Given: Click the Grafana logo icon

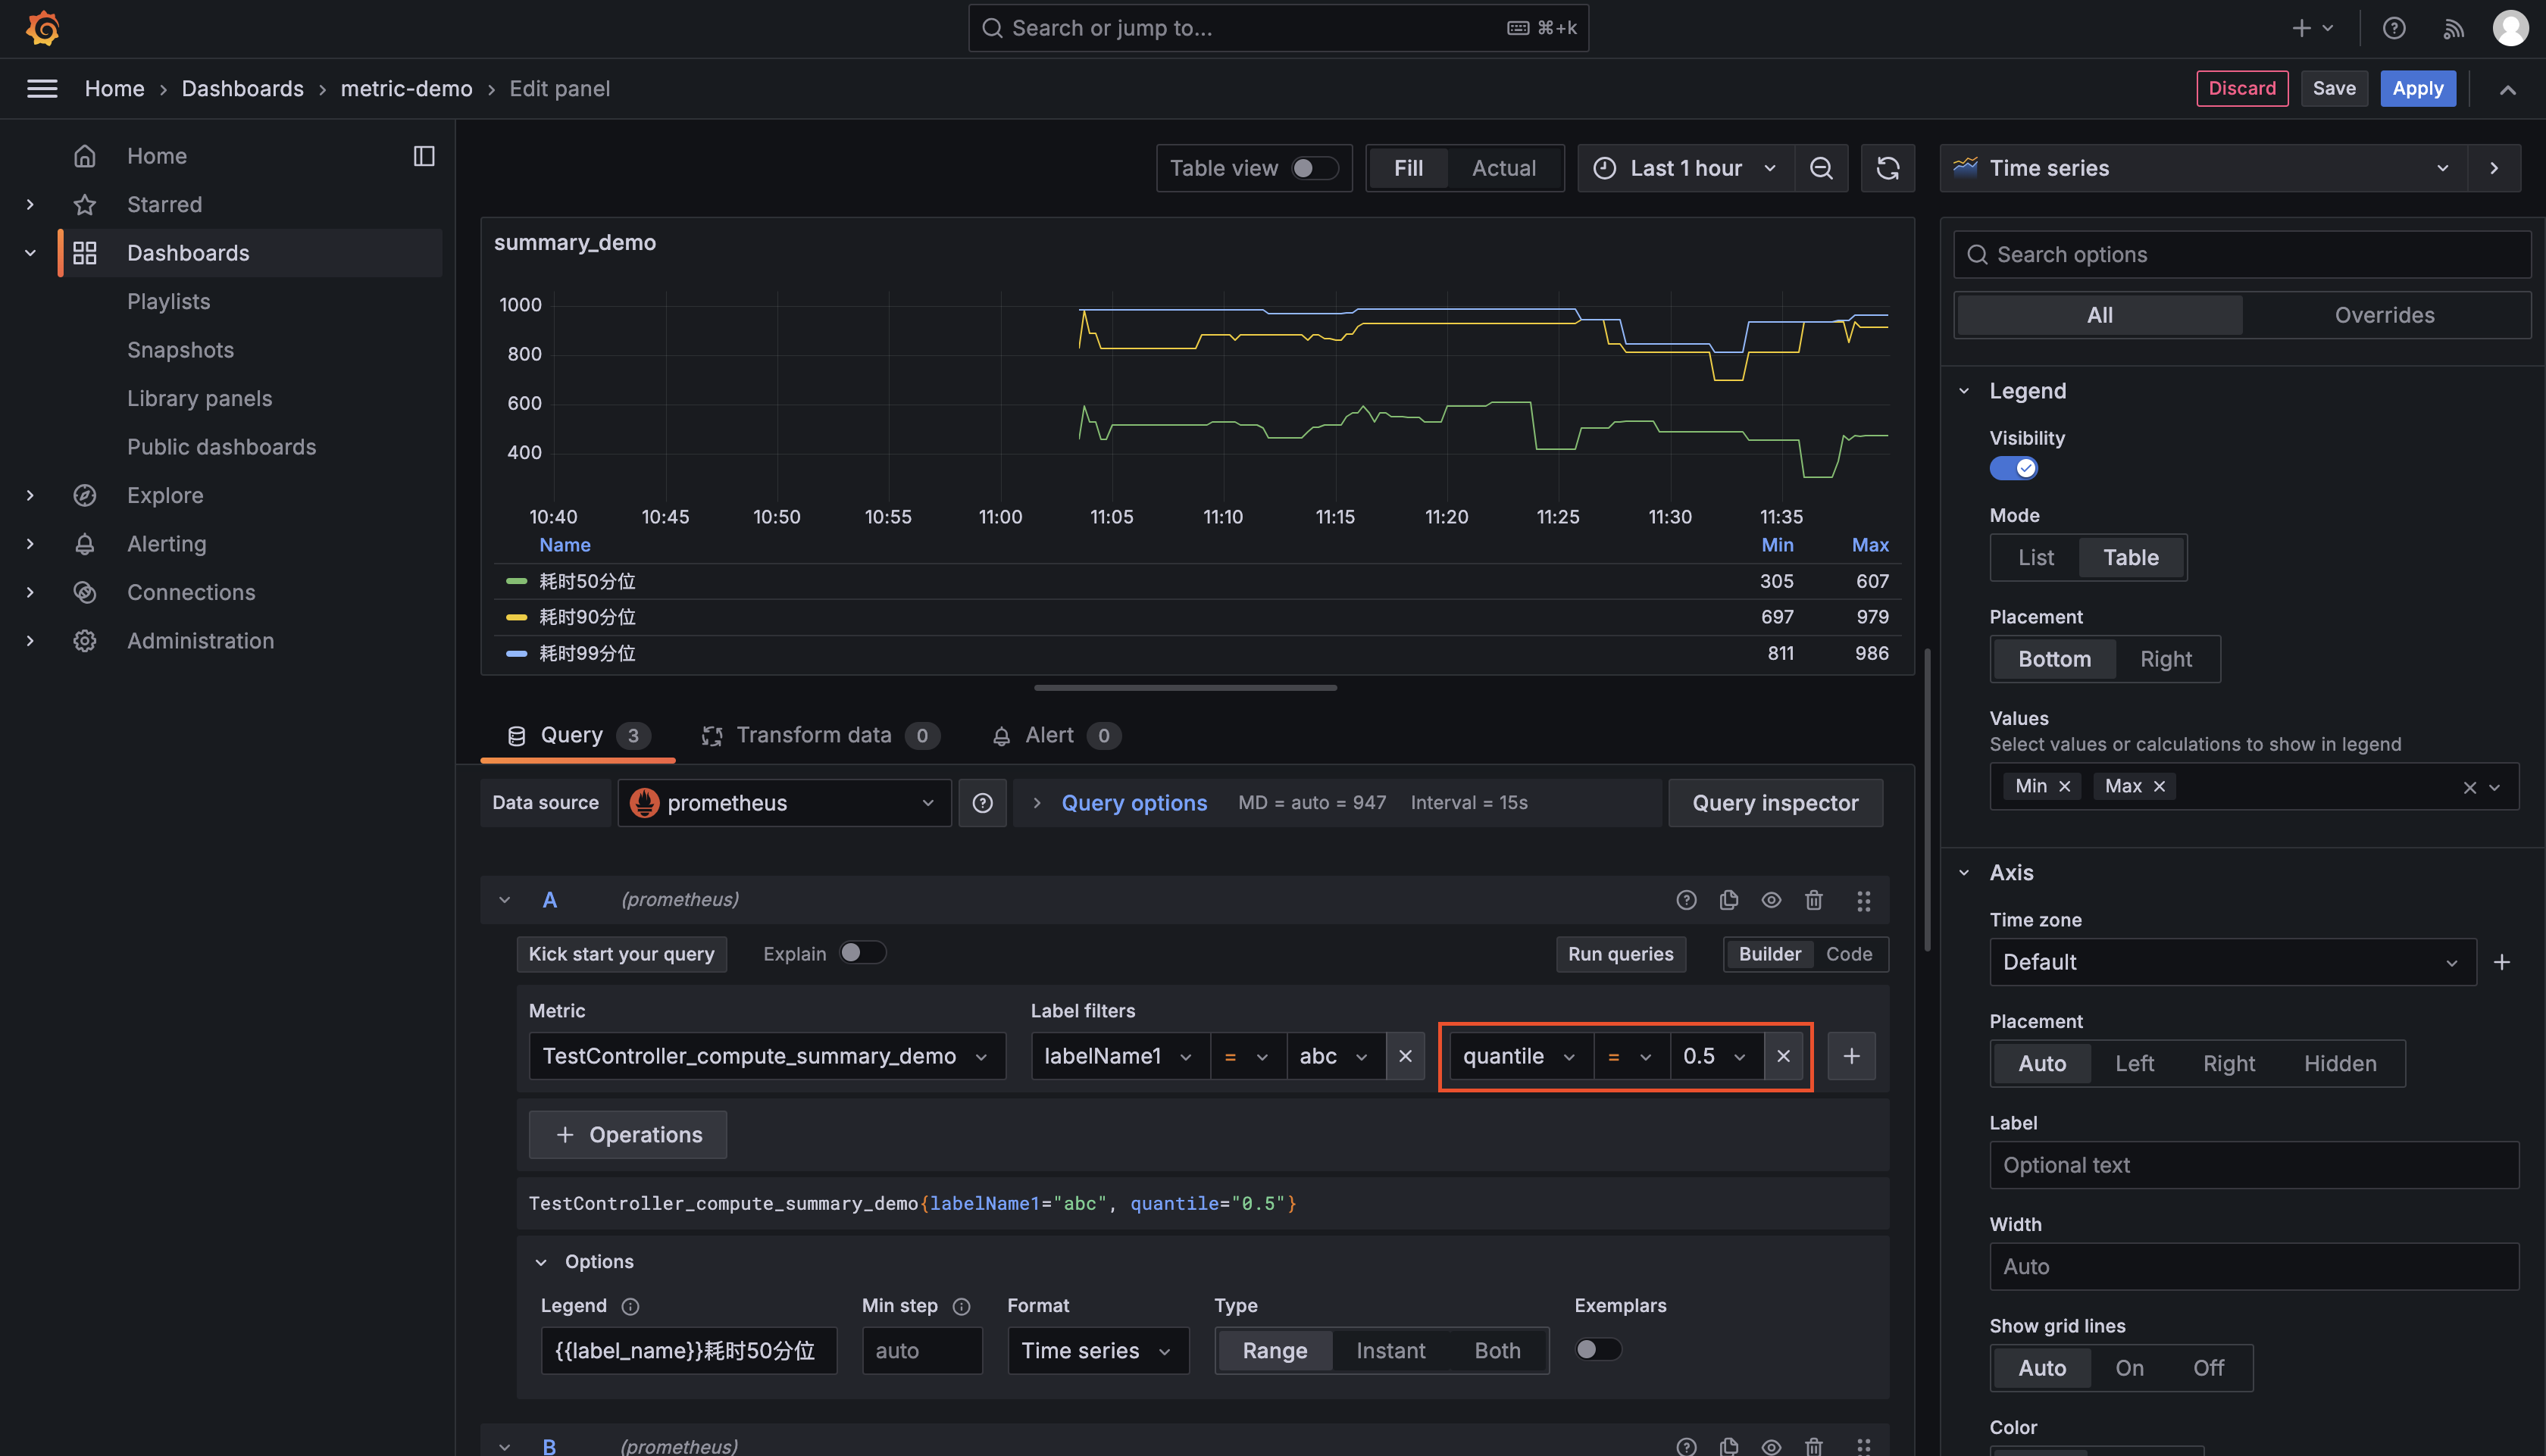Looking at the screenshot, I should 42,28.
